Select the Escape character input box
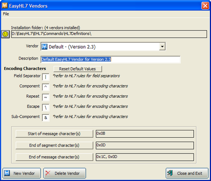The height and width of the screenshot is (181, 211). point(46,107)
